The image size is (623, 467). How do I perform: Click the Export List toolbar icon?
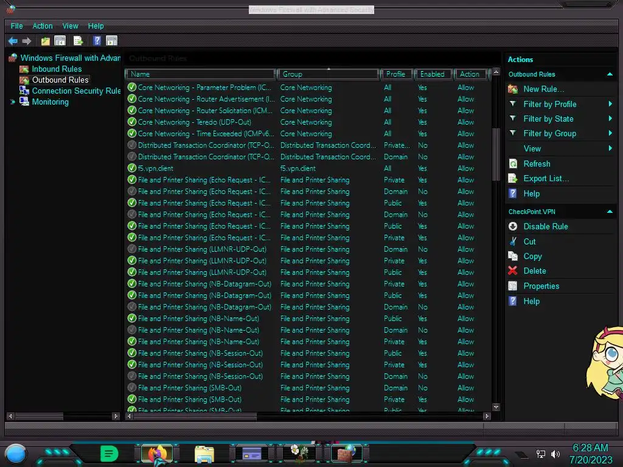[78, 41]
